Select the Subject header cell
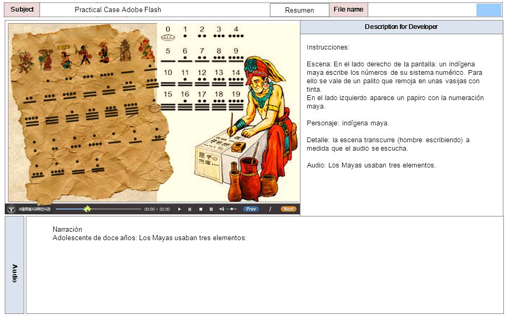The image size is (506, 316). [22, 9]
